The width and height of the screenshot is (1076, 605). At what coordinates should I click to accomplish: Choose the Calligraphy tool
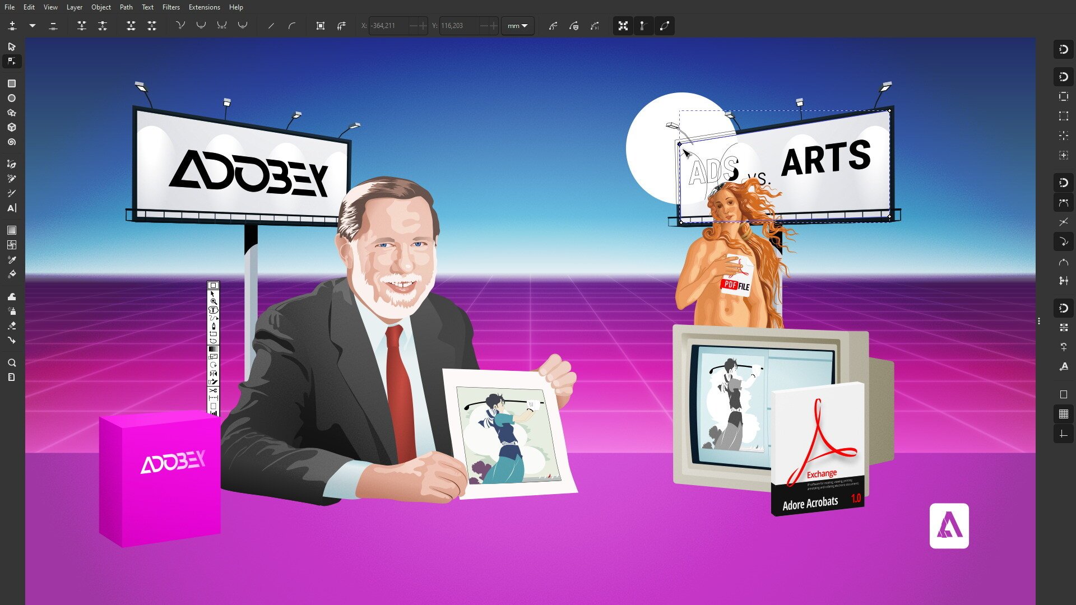[x=12, y=193]
